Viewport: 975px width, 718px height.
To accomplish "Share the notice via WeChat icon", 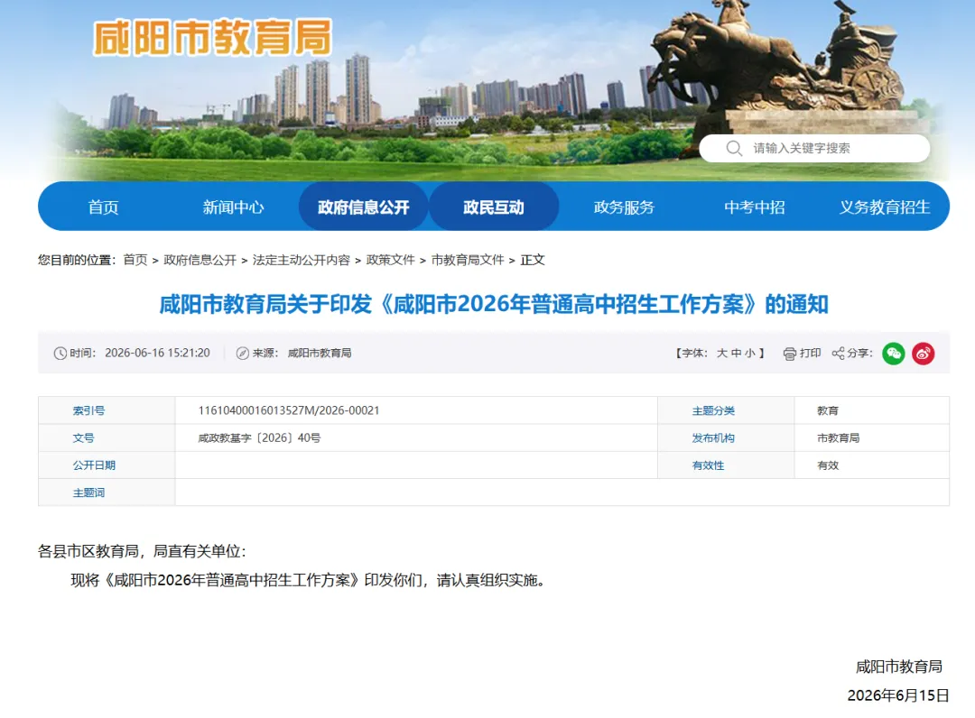I will point(894,354).
